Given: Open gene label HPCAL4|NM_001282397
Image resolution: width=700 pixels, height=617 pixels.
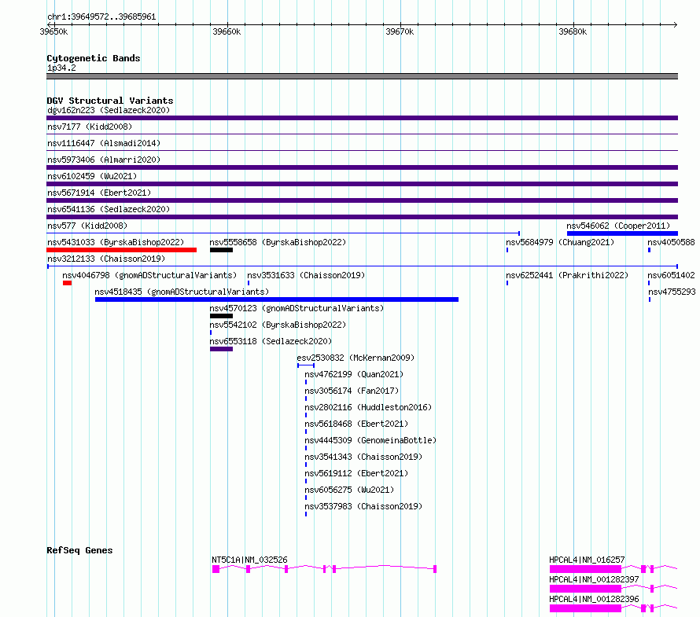Looking at the screenshot, I should coord(594,579).
